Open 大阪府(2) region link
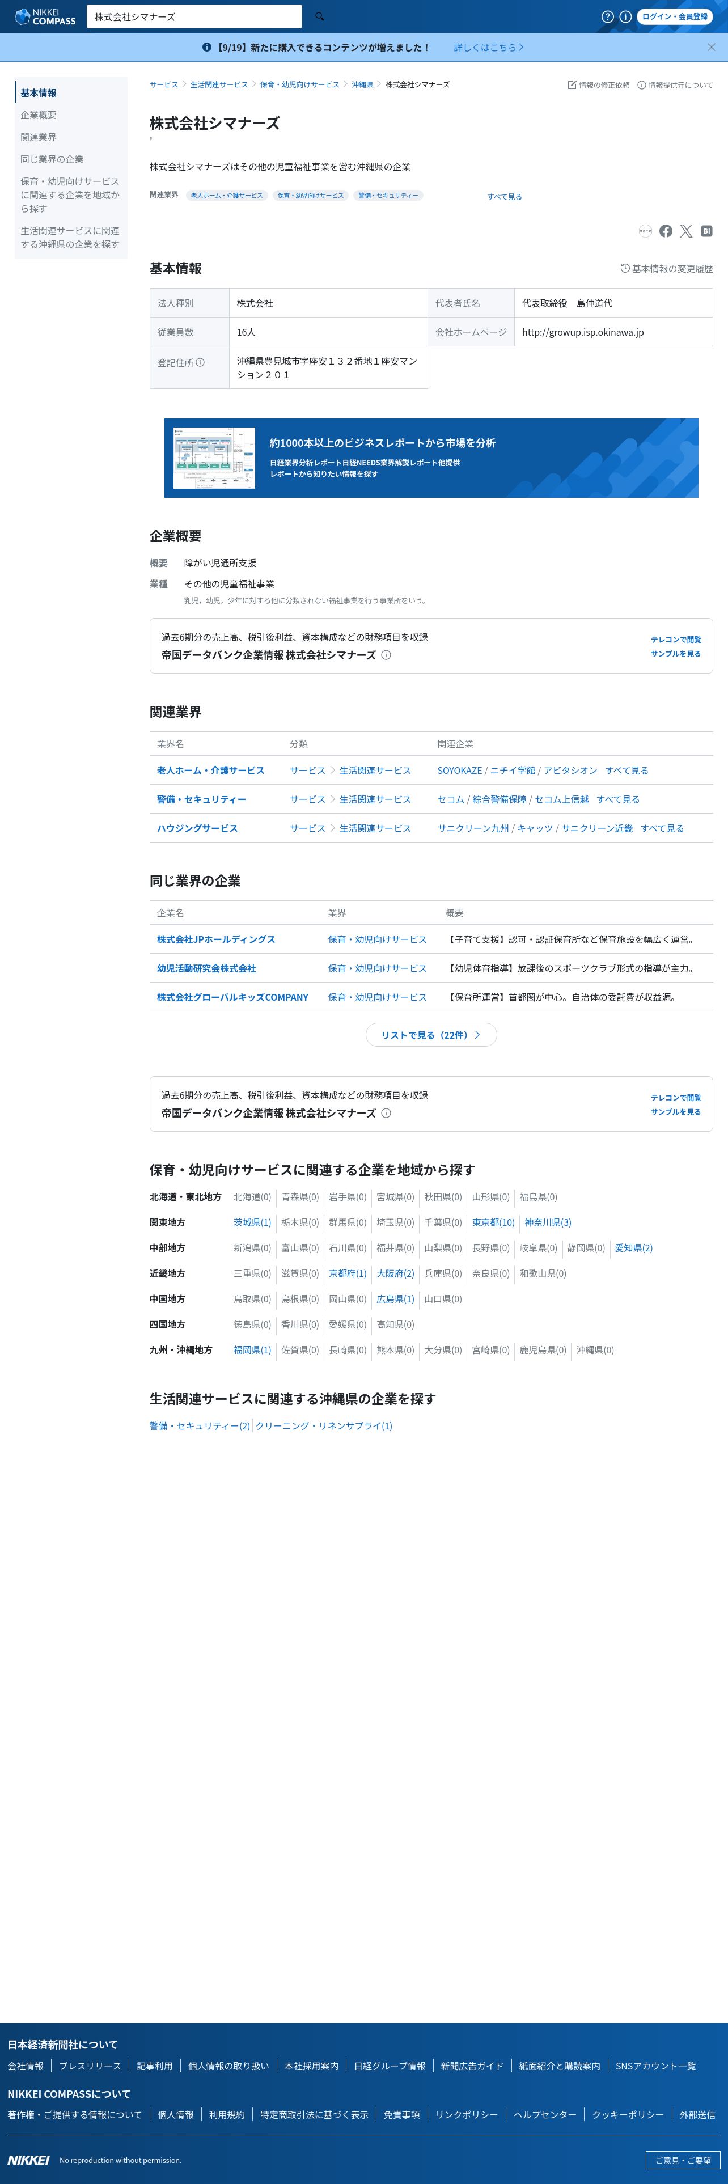Image resolution: width=728 pixels, height=2184 pixels. (396, 1273)
